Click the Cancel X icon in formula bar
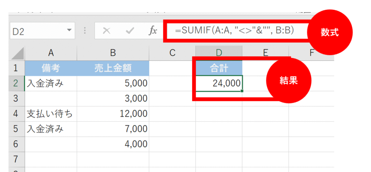 [x=107, y=31]
